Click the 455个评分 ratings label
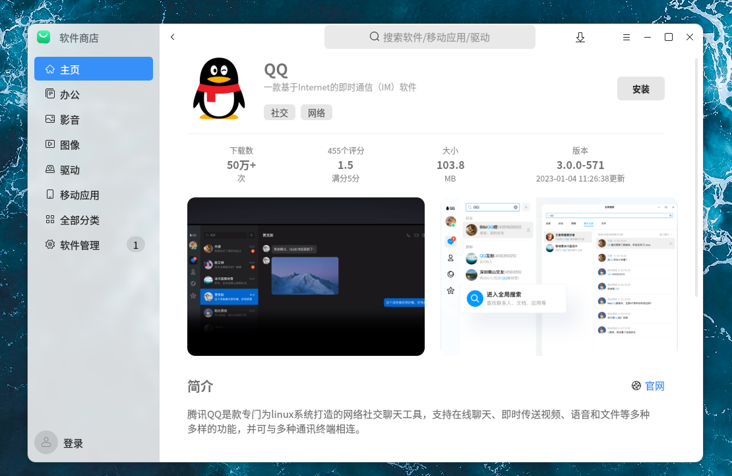Viewport: 732px width, 476px height. (x=346, y=151)
